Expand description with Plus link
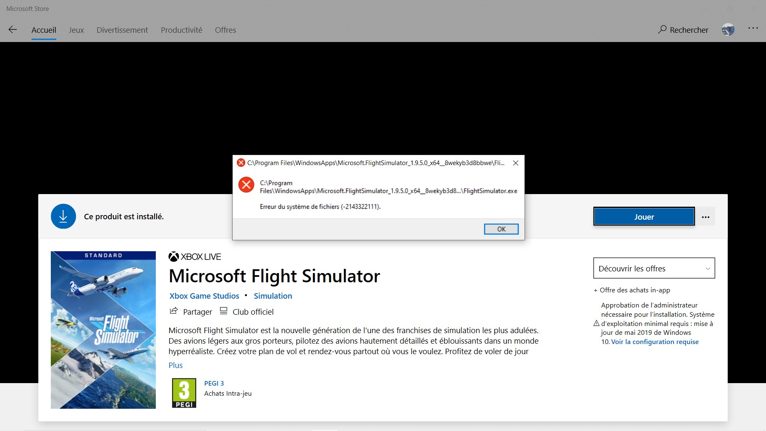 tap(176, 365)
